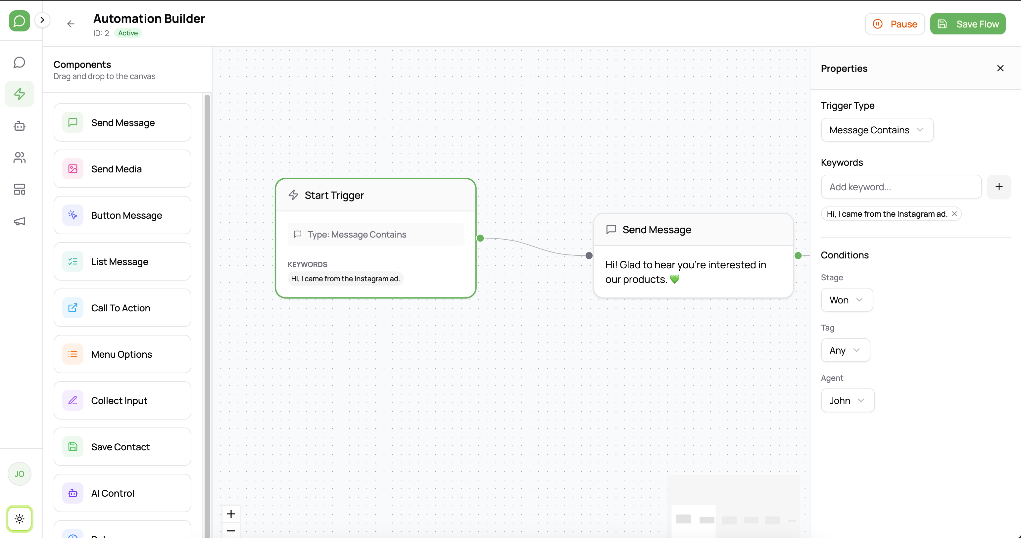This screenshot has width=1021, height=538.
Task: Select the Automation lightning icon in sidebar
Action: (x=19, y=94)
